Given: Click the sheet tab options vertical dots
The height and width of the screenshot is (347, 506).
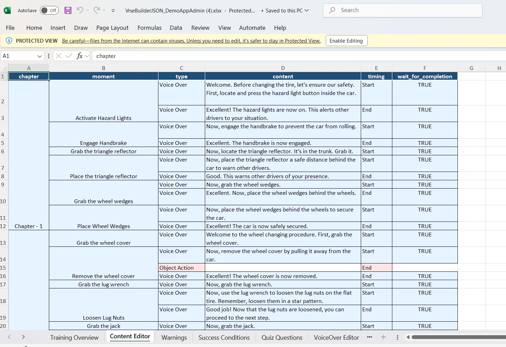Looking at the screenshot, I should click(x=398, y=337).
